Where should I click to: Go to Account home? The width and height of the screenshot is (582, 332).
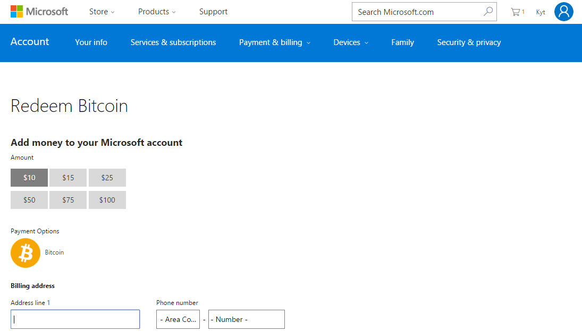30,41
